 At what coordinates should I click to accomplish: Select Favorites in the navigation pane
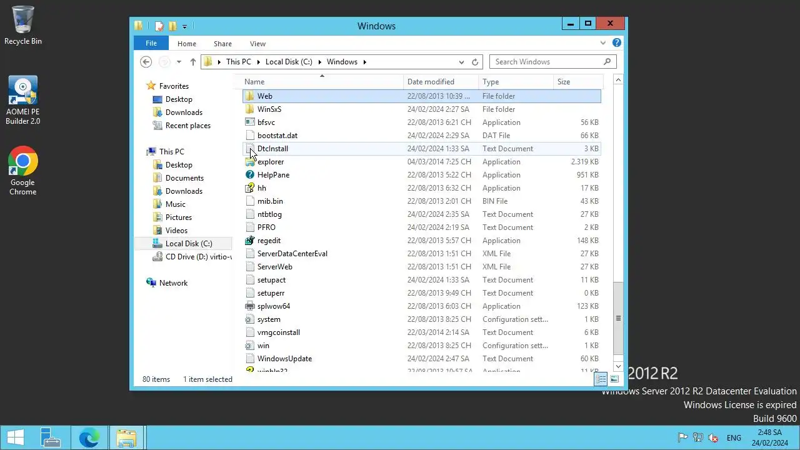[174, 86]
